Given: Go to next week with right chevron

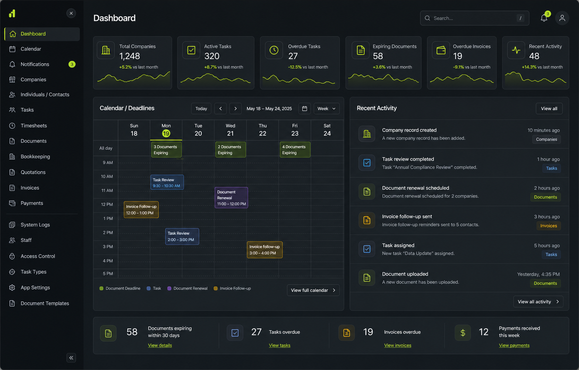Looking at the screenshot, I should [236, 108].
